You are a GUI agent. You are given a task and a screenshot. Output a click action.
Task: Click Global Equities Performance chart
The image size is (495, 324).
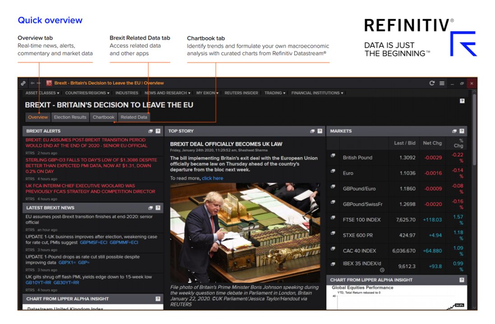pos(397,297)
